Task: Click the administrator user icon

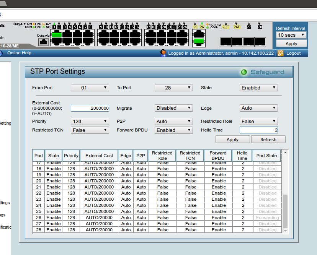Action: coord(163,53)
